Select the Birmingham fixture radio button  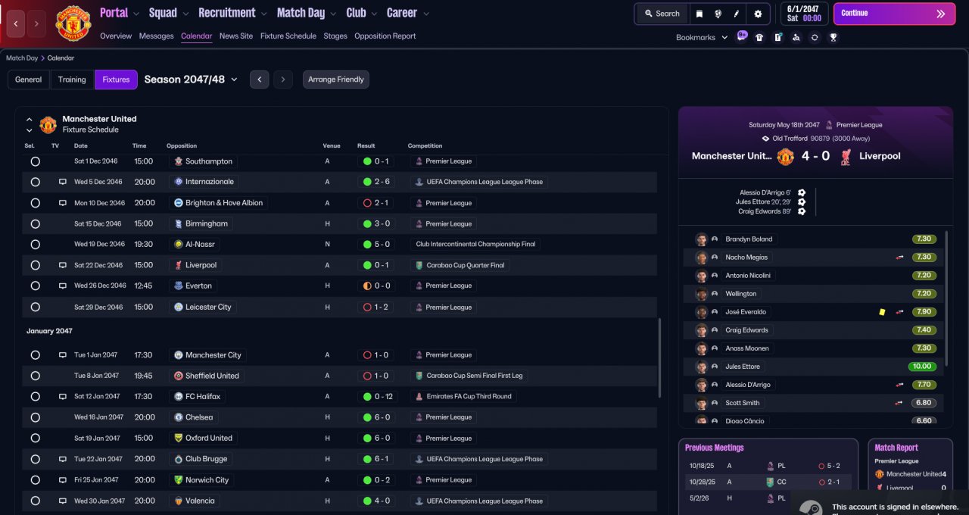[35, 224]
